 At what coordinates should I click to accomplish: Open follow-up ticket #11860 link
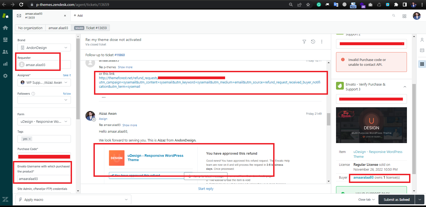(x=120, y=55)
